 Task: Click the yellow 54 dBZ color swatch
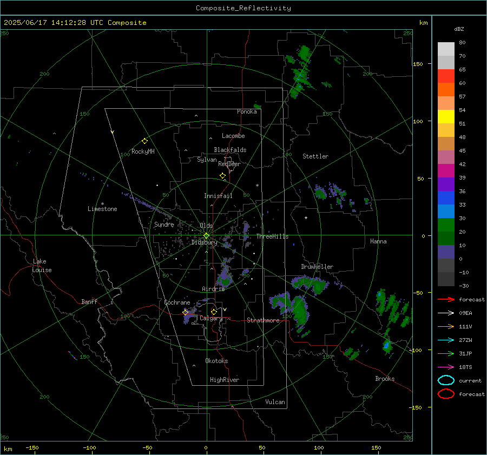pyautogui.click(x=446, y=116)
